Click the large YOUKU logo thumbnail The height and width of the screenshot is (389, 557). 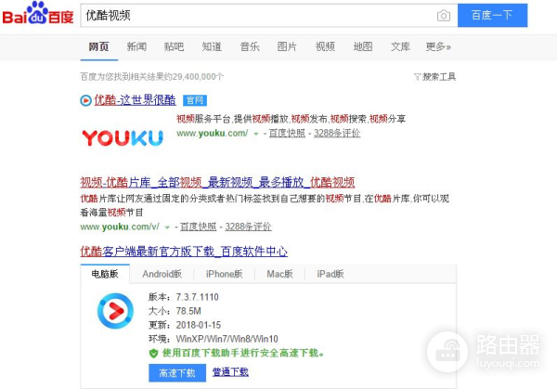(123, 137)
